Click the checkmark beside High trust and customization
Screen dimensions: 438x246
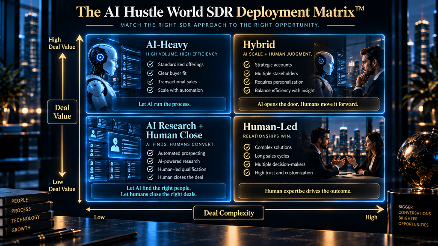click(247, 173)
